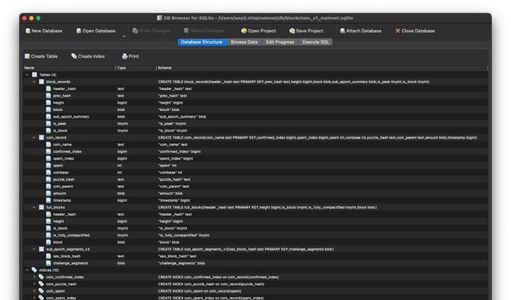Collapse the Indices (10) tree node
This screenshot has width=511, height=300.
27,270
